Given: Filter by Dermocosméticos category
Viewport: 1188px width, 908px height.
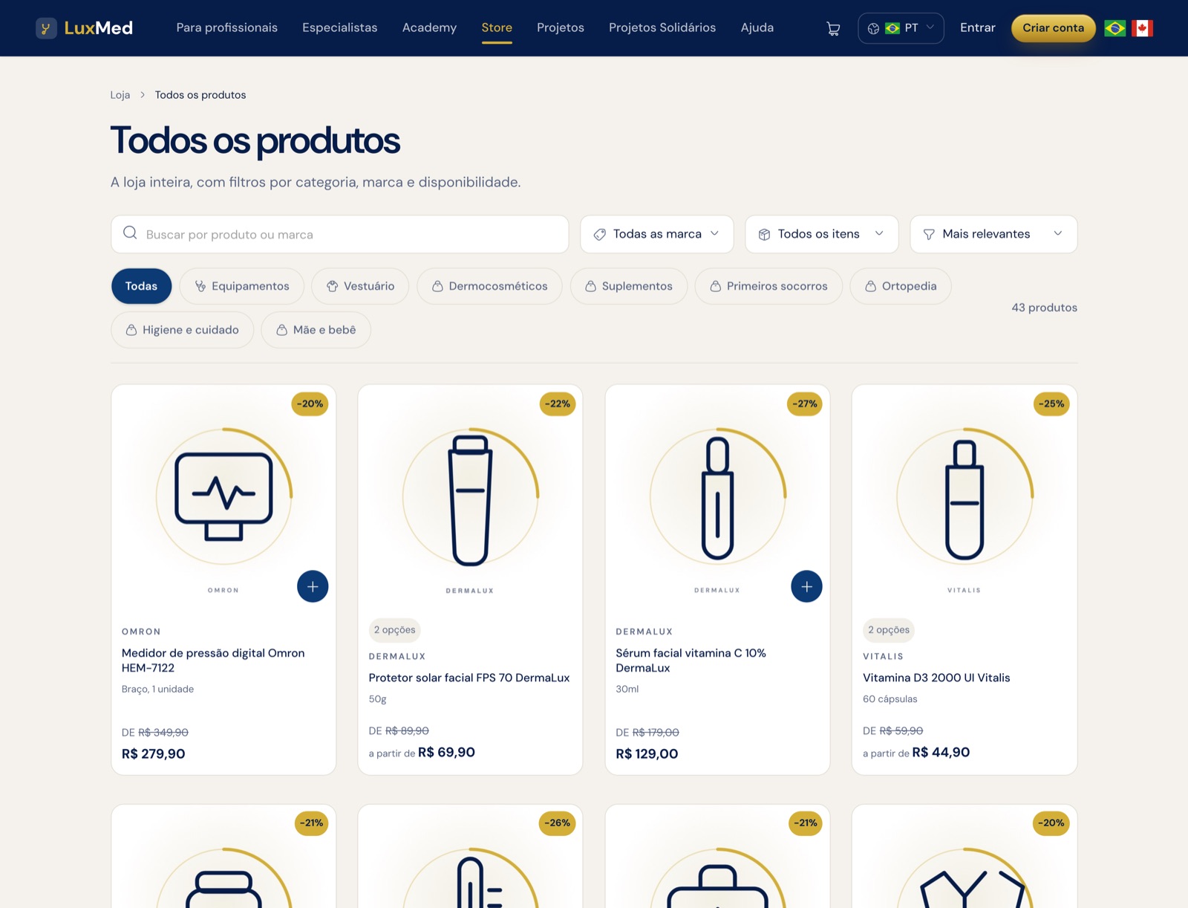Looking at the screenshot, I should pos(489,286).
